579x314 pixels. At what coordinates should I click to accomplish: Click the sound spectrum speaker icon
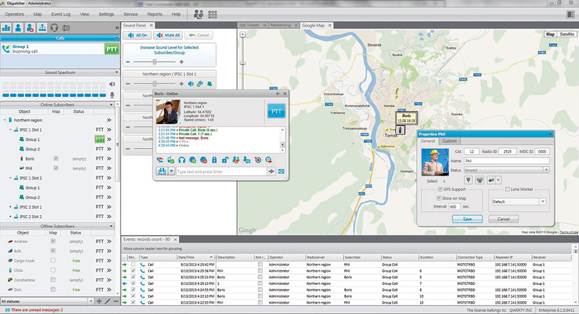tap(112, 84)
